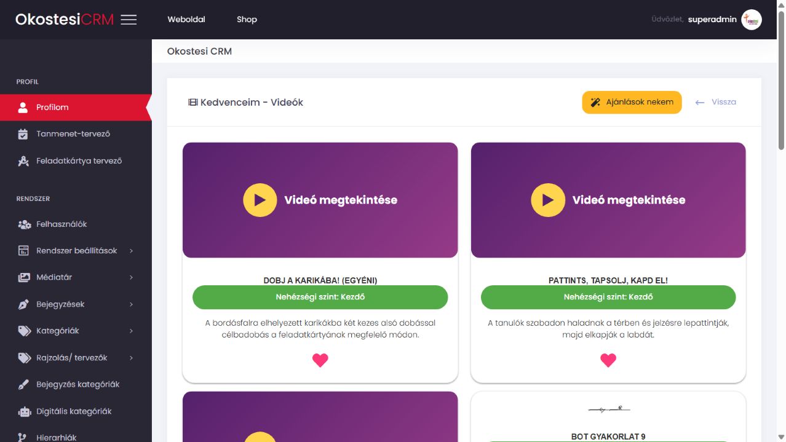Go back via Vissza link
786x442 pixels.
tap(723, 102)
